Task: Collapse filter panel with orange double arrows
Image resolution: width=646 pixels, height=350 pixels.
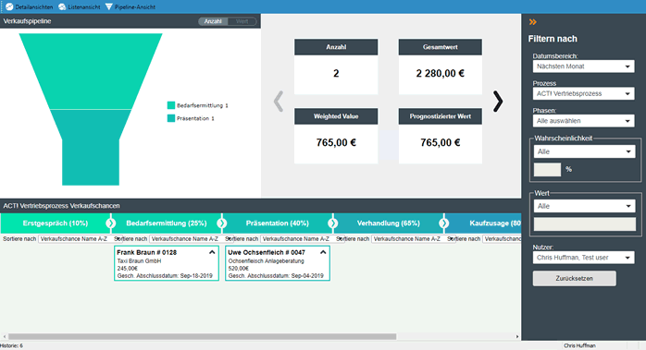Action: click(533, 22)
